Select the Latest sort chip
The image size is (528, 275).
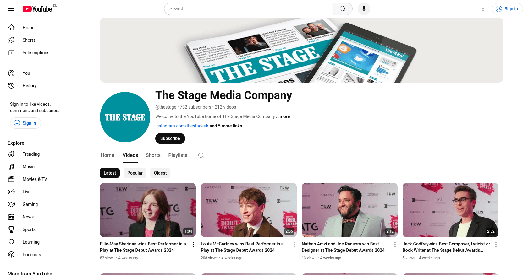[x=110, y=173]
